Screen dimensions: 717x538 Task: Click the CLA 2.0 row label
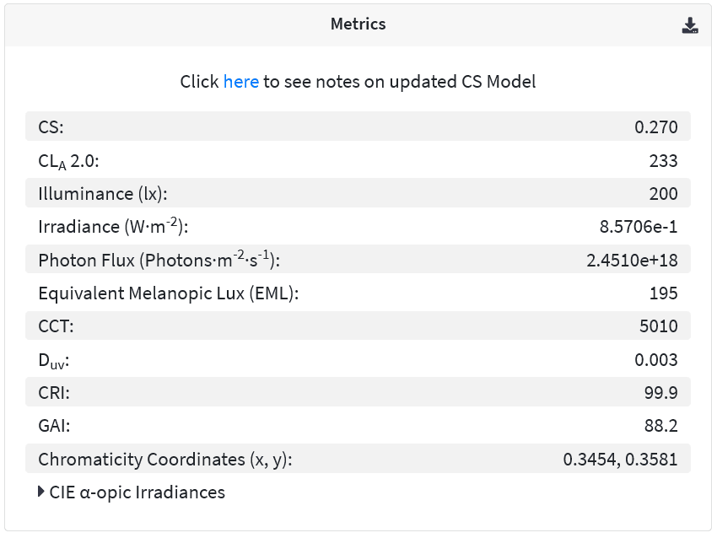(x=68, y=161)
